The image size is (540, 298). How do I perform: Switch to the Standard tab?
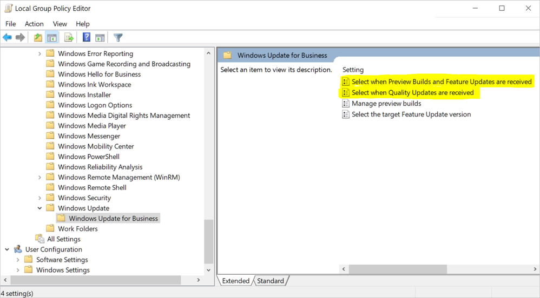pos(271,281)
